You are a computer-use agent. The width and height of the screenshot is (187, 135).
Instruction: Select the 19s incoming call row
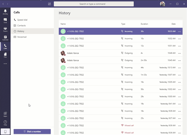(121, 104)
